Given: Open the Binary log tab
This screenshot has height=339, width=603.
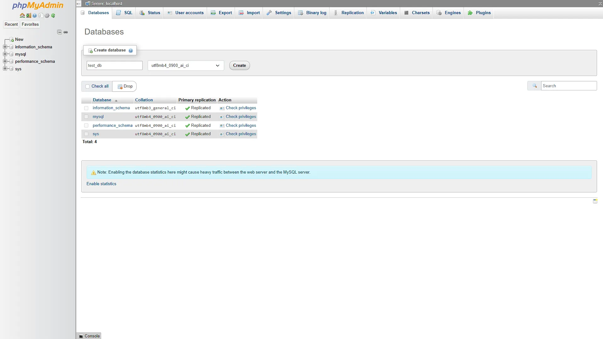Looking at the screenshot, I should point(312,13).
